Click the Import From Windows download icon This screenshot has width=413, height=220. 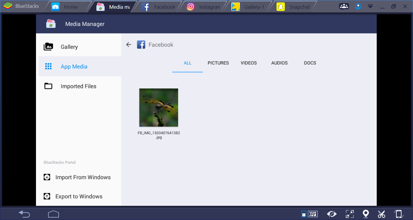point(47,177)
